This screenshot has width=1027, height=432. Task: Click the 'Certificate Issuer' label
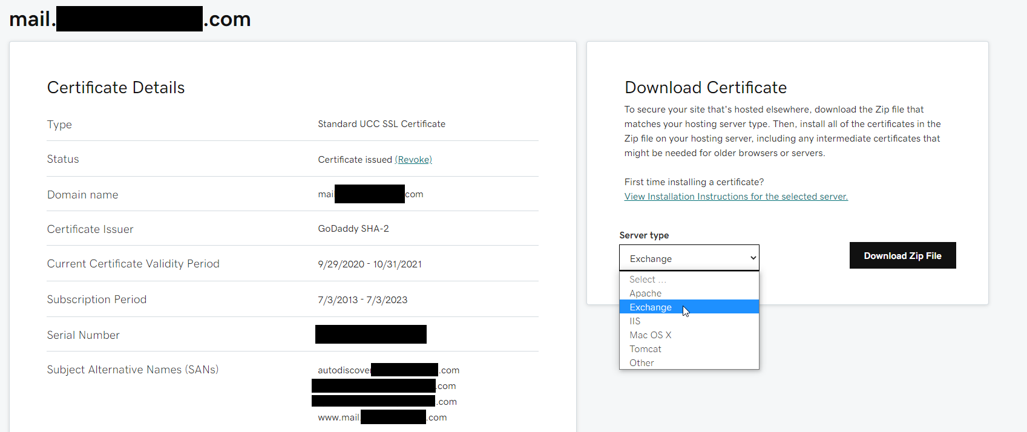click(x=90, y=229)
